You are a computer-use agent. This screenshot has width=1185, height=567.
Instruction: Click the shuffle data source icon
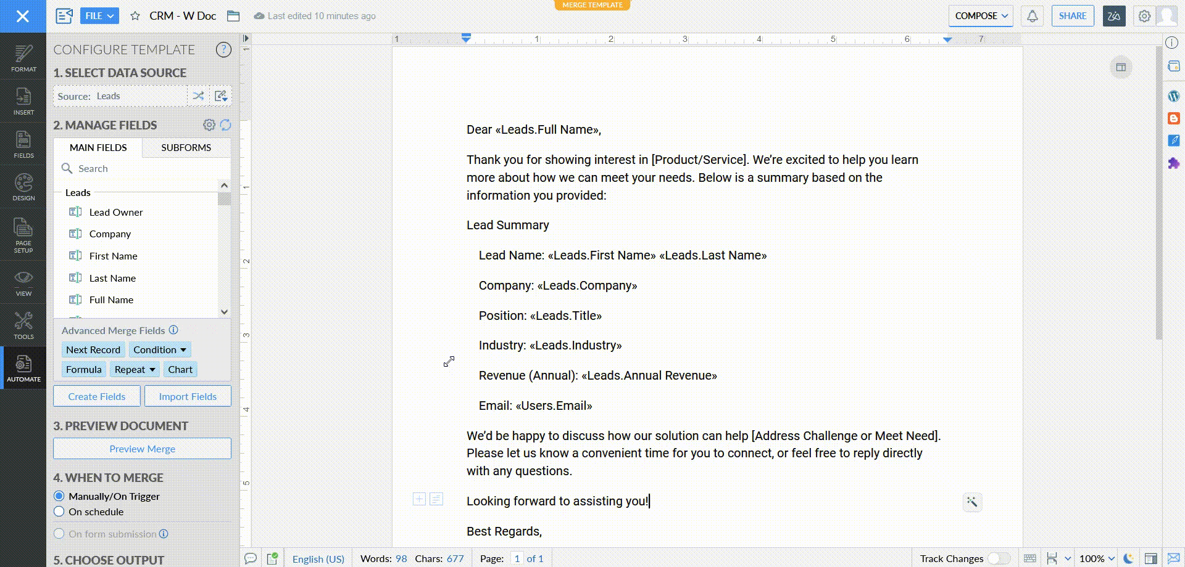[198, 96]
